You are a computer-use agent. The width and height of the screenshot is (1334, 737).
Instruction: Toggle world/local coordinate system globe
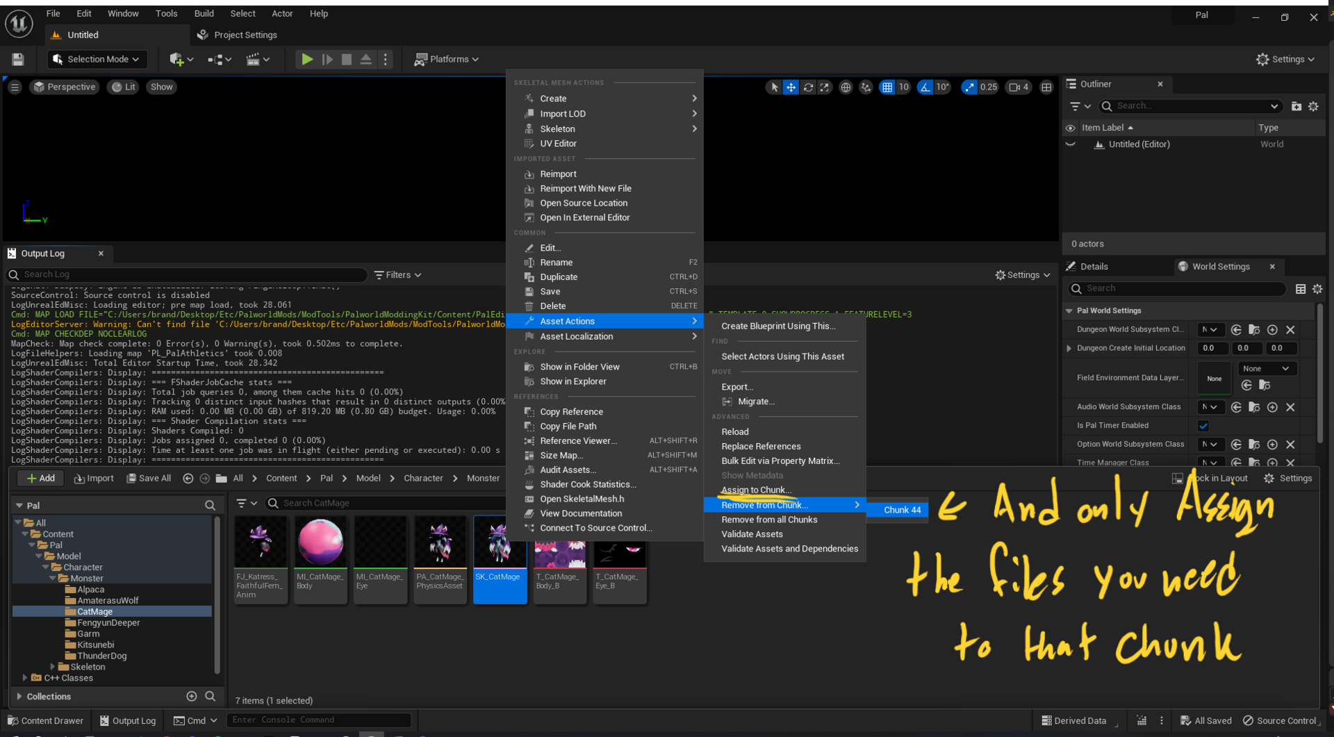click(x=846, y=87)
